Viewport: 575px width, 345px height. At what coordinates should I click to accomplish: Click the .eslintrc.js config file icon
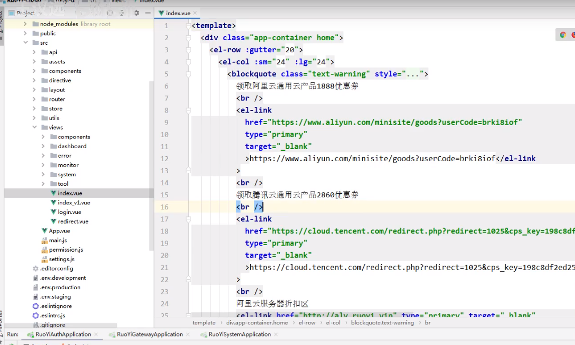[x=36, y=315]
